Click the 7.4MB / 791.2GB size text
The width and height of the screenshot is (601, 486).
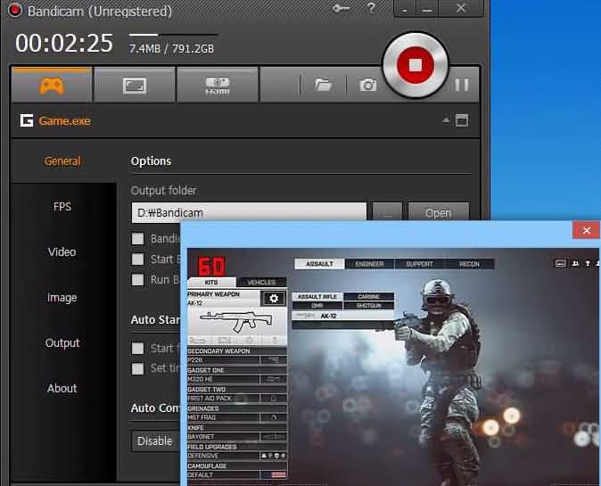[x=171, y=49]
